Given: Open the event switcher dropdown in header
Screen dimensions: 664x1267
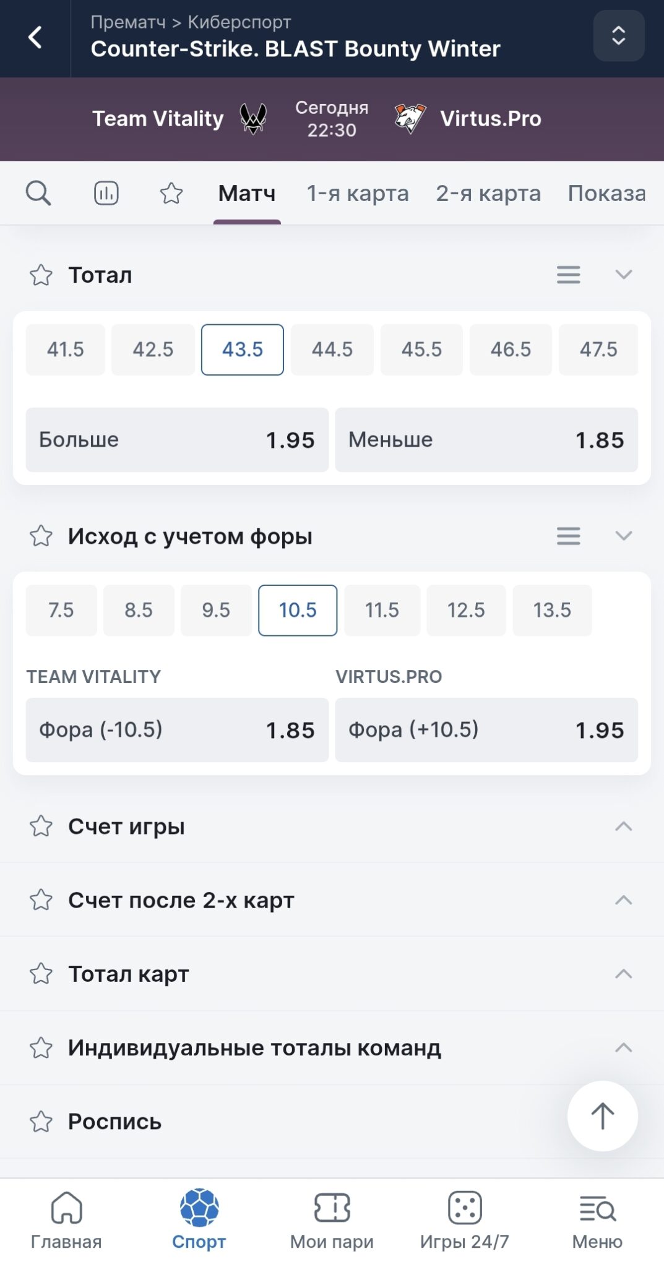Looking at the screenshot, I should click(x=618, y=36).
